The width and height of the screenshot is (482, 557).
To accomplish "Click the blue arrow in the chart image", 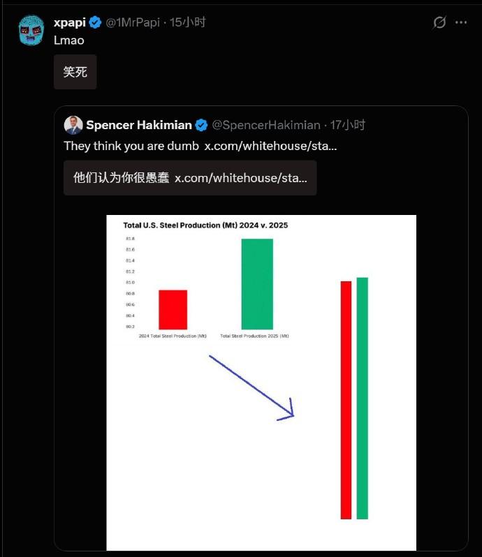I will 251,387.
